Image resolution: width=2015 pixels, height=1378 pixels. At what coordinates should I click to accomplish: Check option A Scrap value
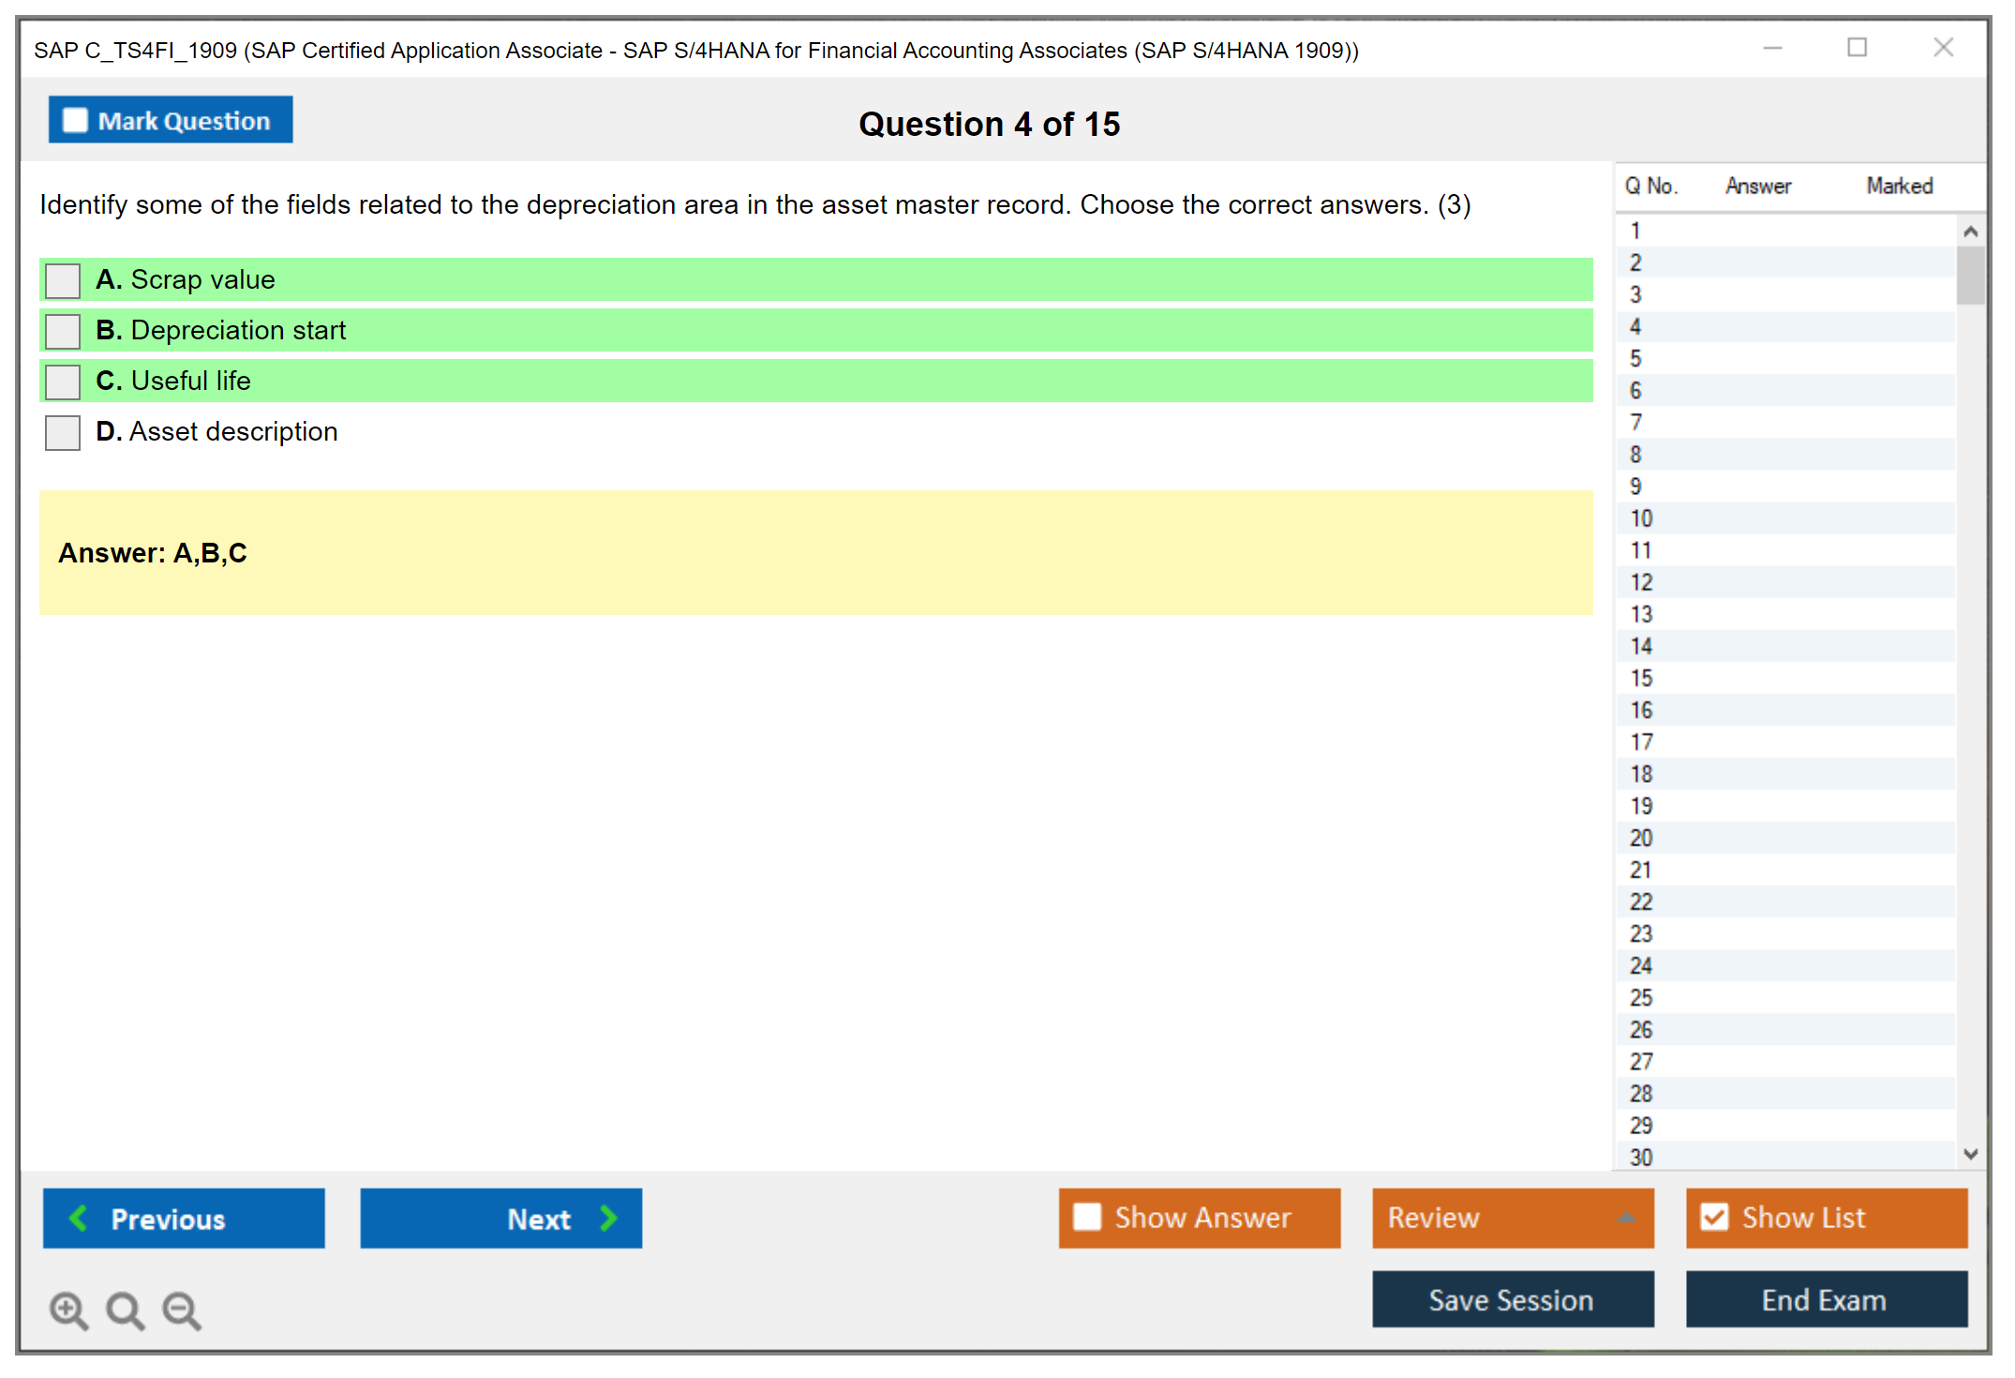pos(63,280)
